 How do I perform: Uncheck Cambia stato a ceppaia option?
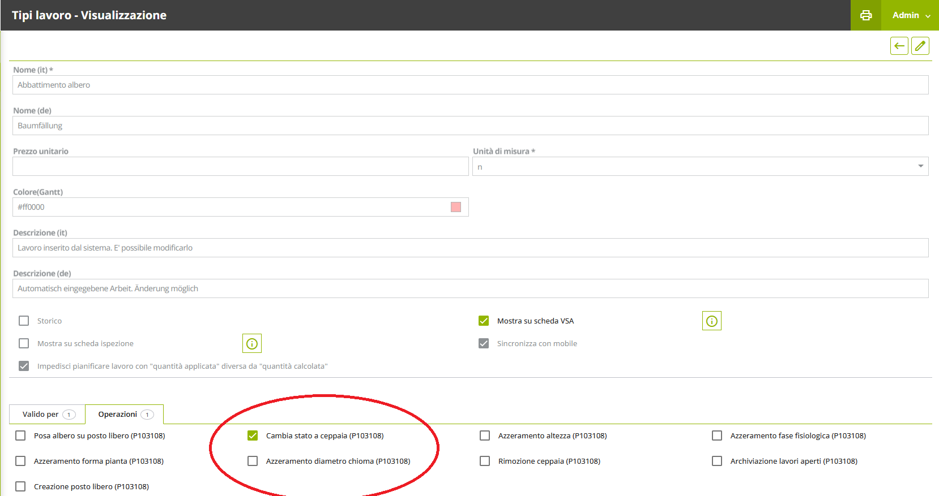[253, 436]
